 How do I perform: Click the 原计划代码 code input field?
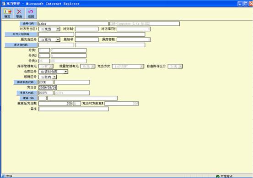[56, 45]
